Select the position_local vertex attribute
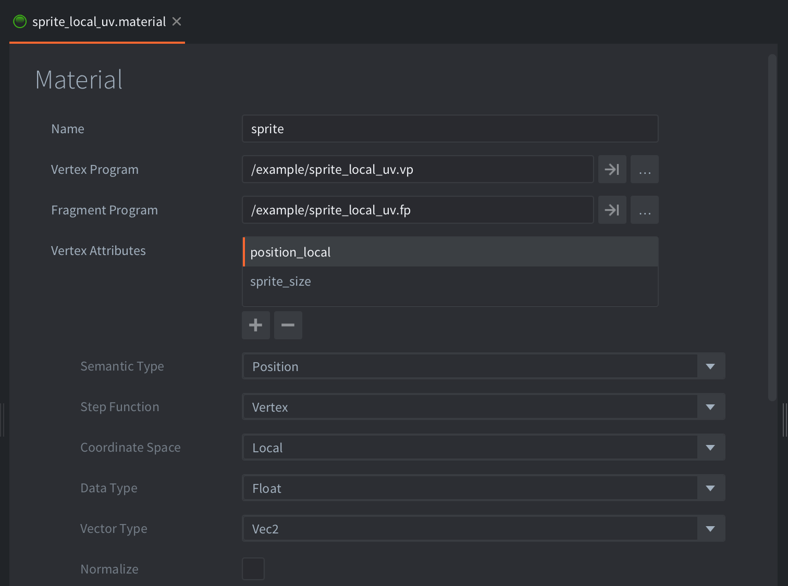 (x=450, y=252)
